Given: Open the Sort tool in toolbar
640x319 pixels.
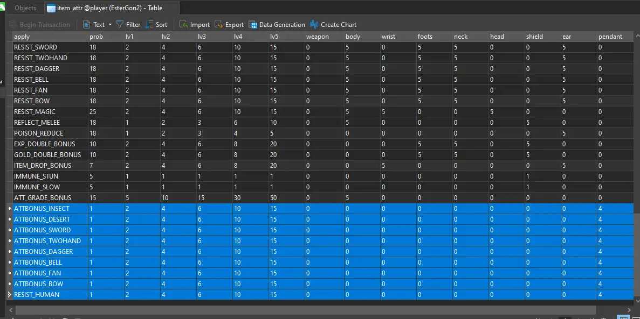Looking at the screenshot, I should point(150,25).
